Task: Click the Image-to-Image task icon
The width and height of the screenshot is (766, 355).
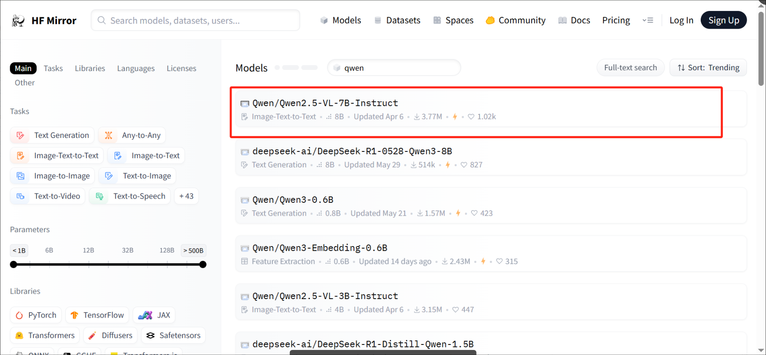Action: tap(20, 176)
